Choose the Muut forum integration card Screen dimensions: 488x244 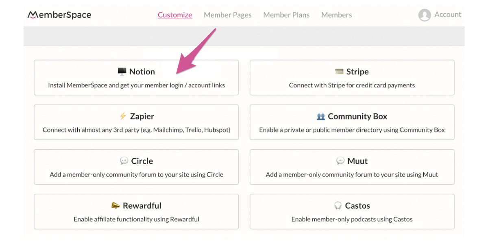click(352, 167)
